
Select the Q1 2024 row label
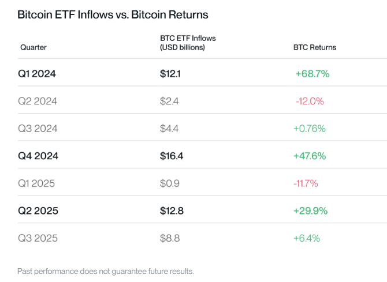point(36,74)
